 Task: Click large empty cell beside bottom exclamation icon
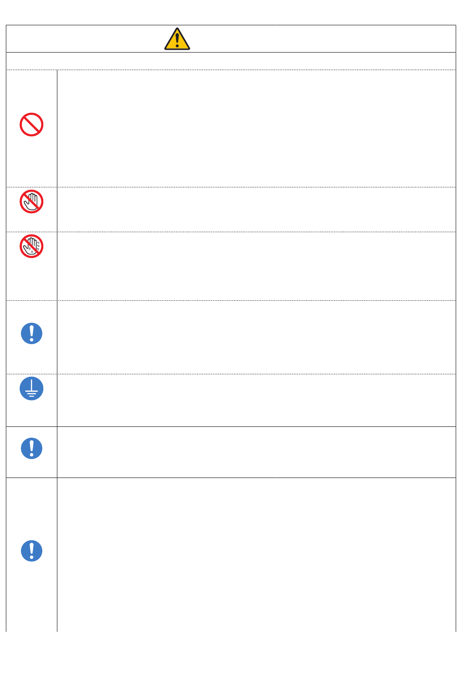coord(256,555)
